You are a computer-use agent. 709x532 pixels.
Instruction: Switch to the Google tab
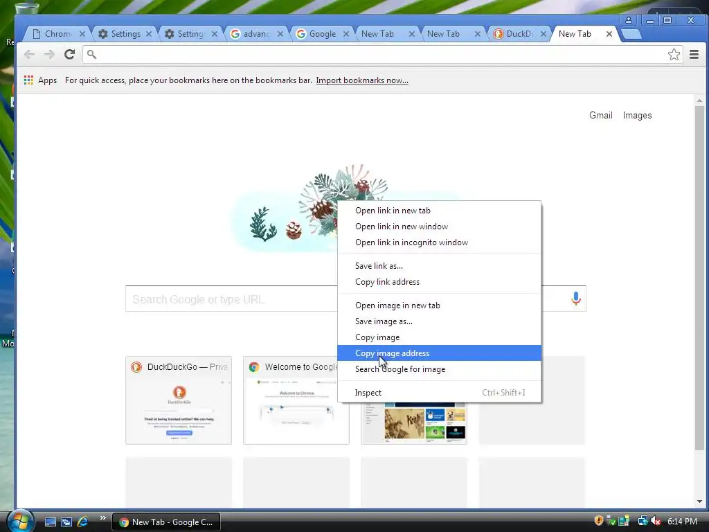point(322,34)
